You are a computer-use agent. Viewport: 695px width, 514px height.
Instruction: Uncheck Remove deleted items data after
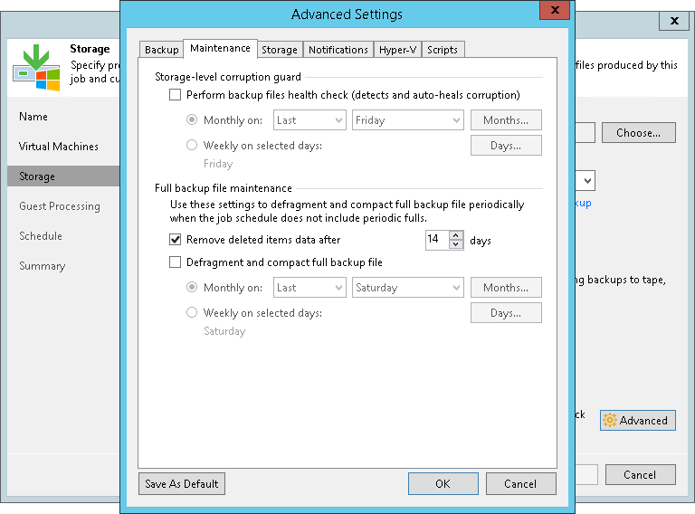pos(176,241)
